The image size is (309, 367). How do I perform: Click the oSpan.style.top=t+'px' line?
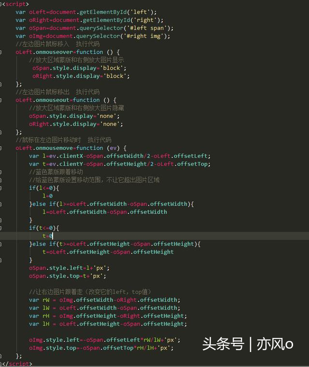coord(68,276)
